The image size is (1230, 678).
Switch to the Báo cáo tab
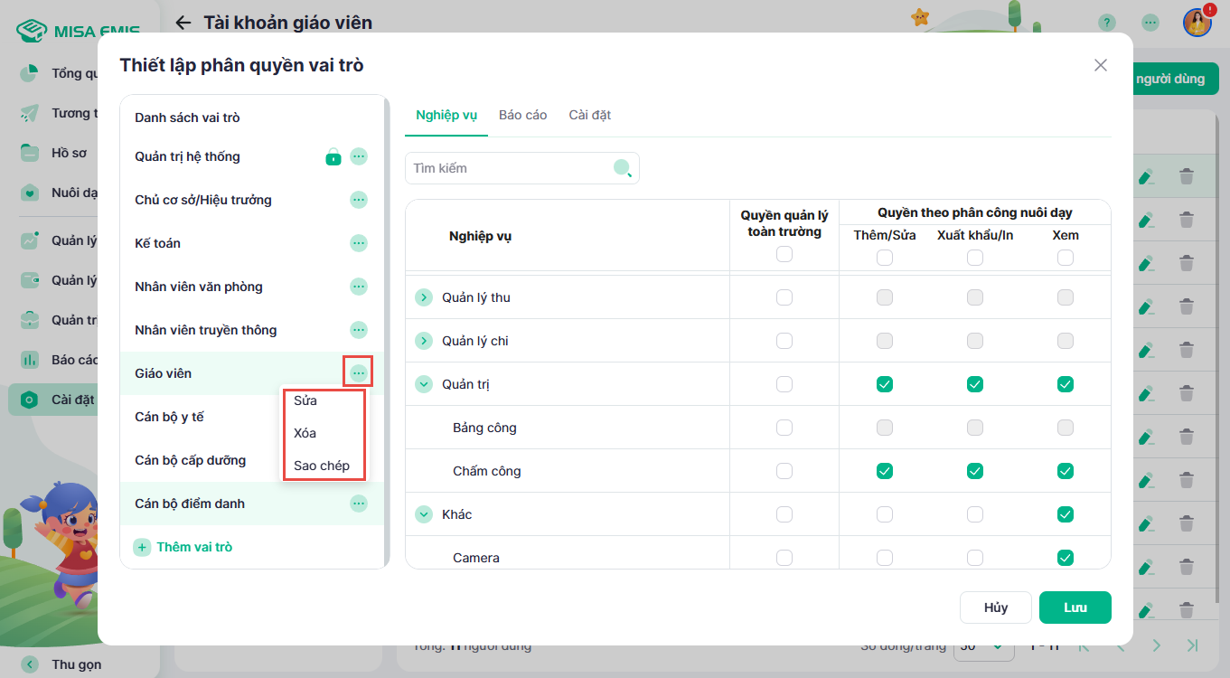click(x=522, y=115)
